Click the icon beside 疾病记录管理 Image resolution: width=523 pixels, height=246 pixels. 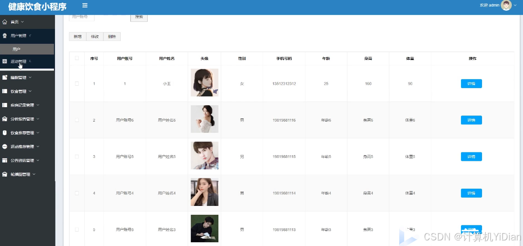click(x=5, y=105)
